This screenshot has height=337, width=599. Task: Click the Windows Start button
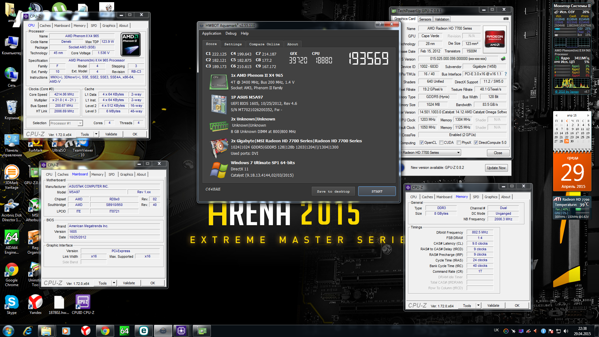[x=8, y=331]
